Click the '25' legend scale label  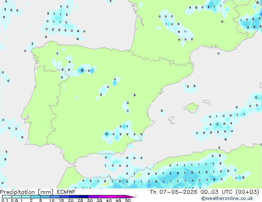click(x=80, y=200)
